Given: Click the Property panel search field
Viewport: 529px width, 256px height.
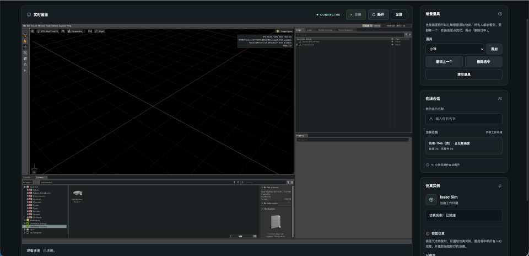Looking at the screenshot, I should click(352, 140).
